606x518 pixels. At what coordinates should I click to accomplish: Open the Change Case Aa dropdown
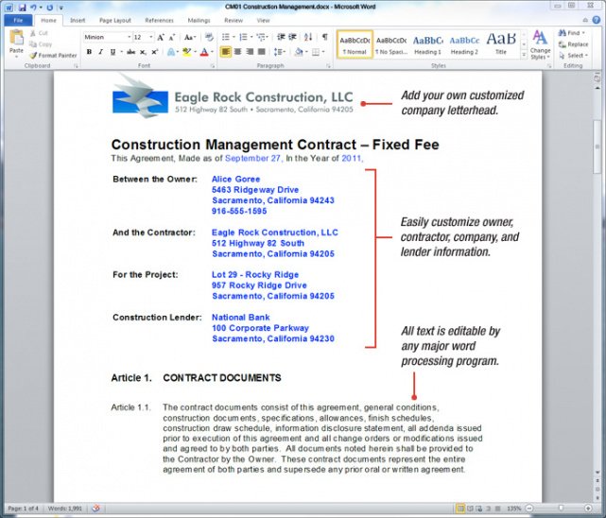coord(190,37)
